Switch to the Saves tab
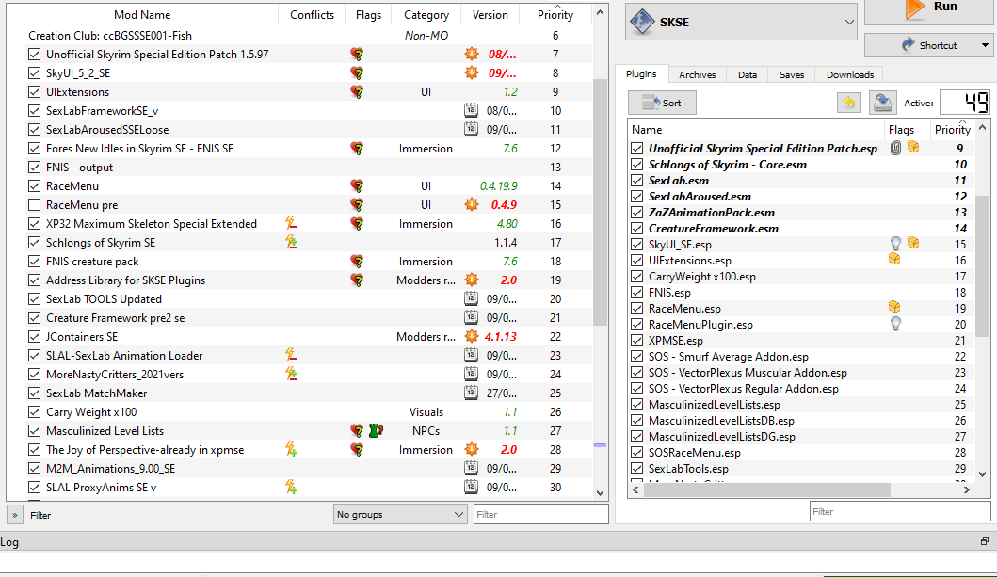Screen dimensions: 997x577 pyautogui.click(x=792, y=74)
